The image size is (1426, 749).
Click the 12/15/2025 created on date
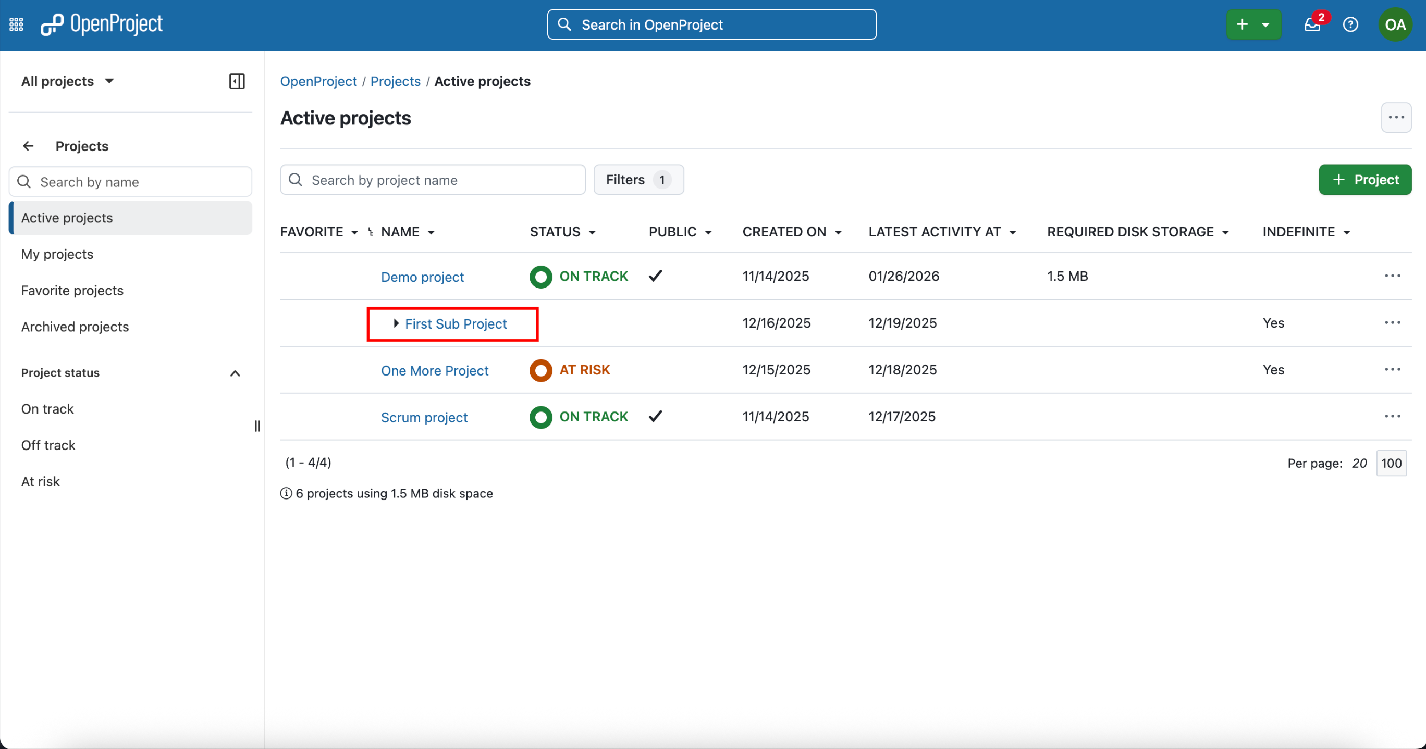tap(776, 369)
